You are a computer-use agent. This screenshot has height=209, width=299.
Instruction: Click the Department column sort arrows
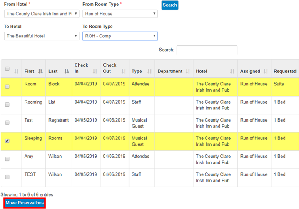pos(188,72)
